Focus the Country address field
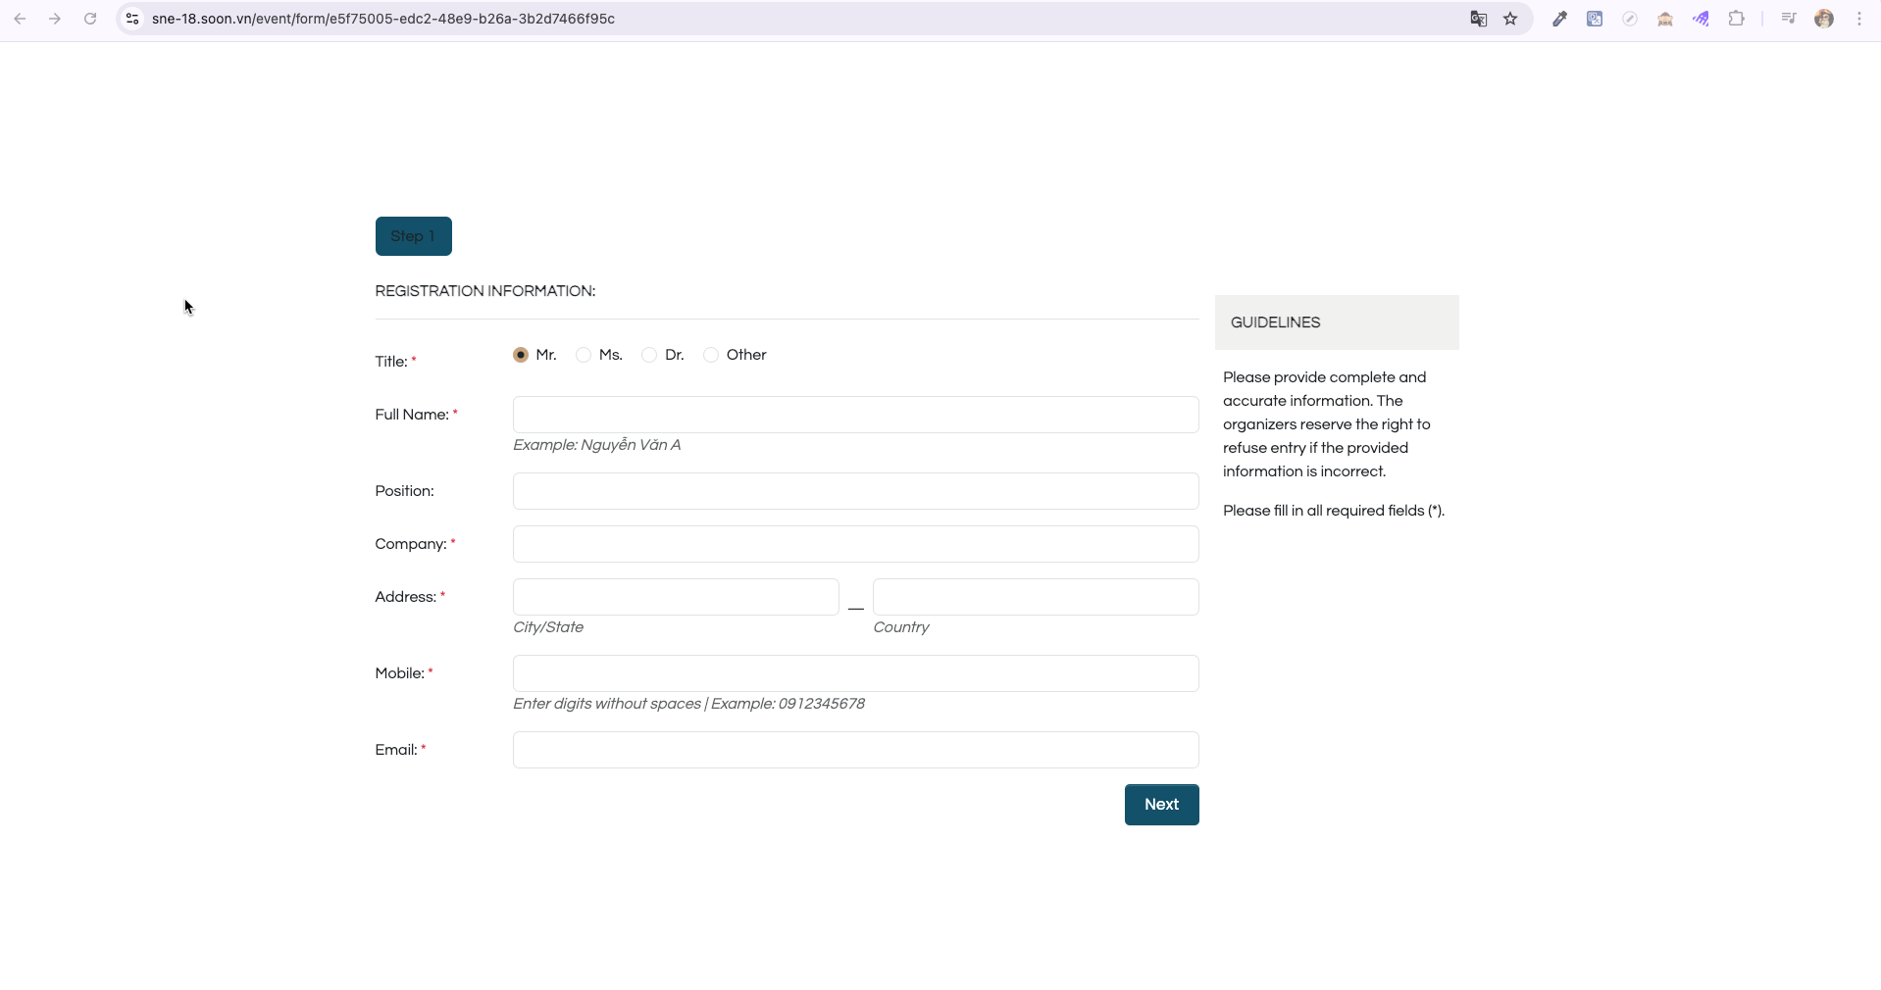Image resolution: width=1881 pixels, height=990 pixels. [x=1036, y=597]
